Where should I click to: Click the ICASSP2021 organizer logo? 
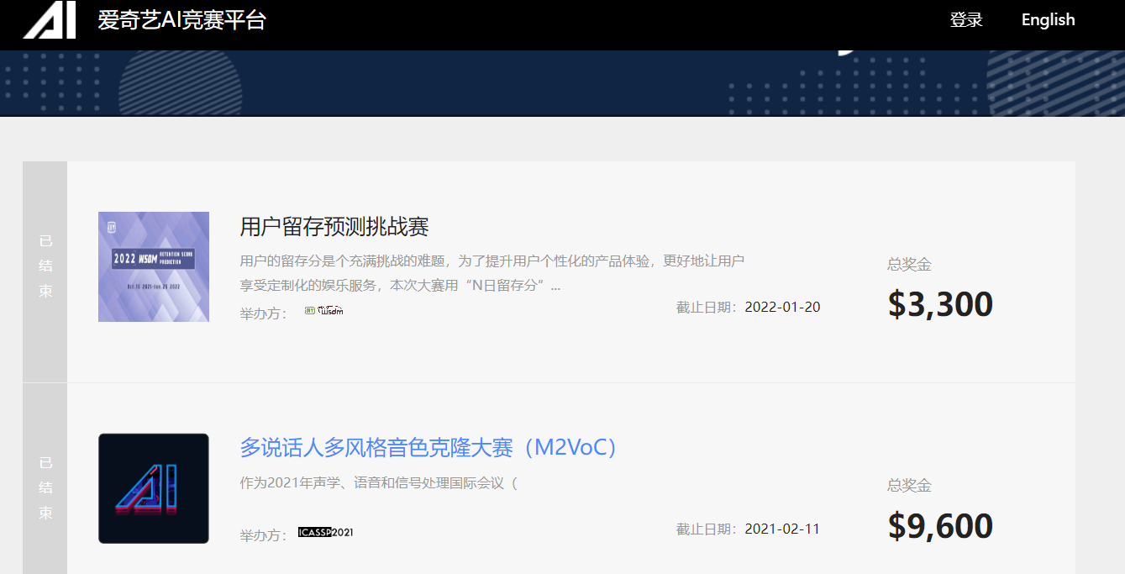pos(326,532)
